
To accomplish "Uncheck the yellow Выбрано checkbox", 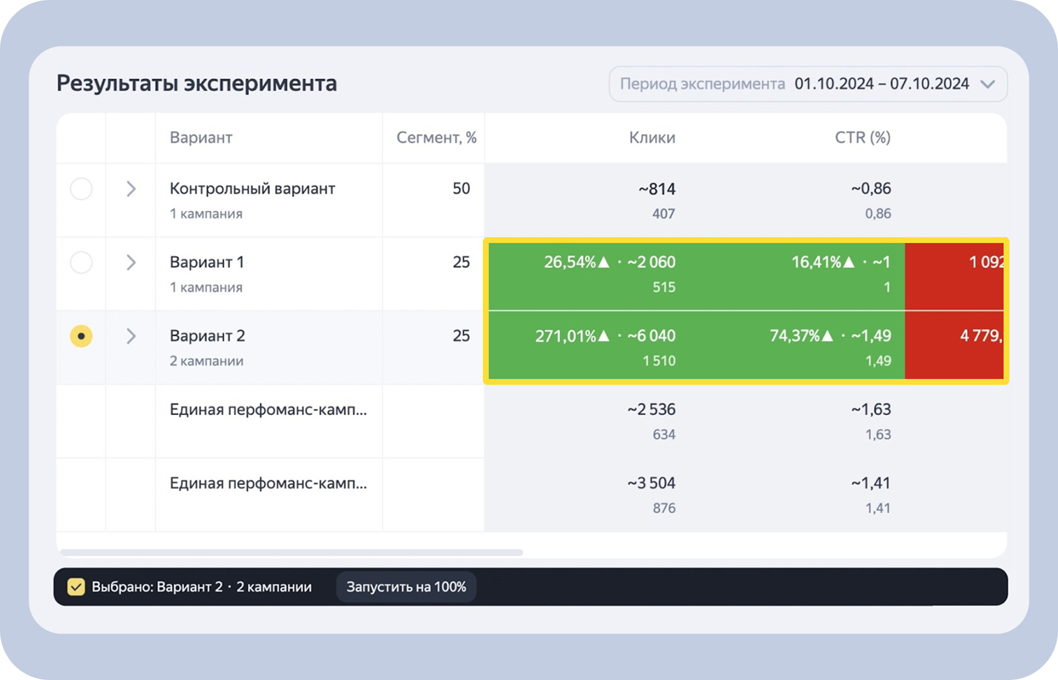I will (76, 587).
